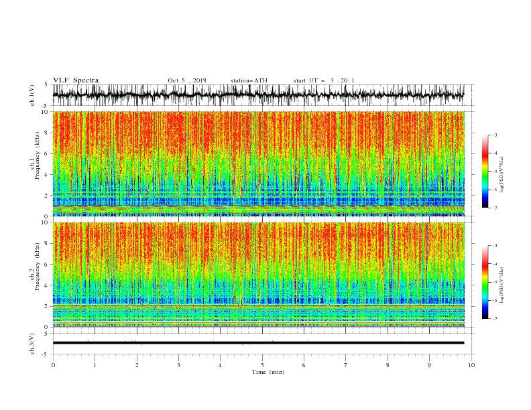Click the ch.2 frequency axis tick "2"
Viewport: 531px width, 410px height.
pos(46,306)
